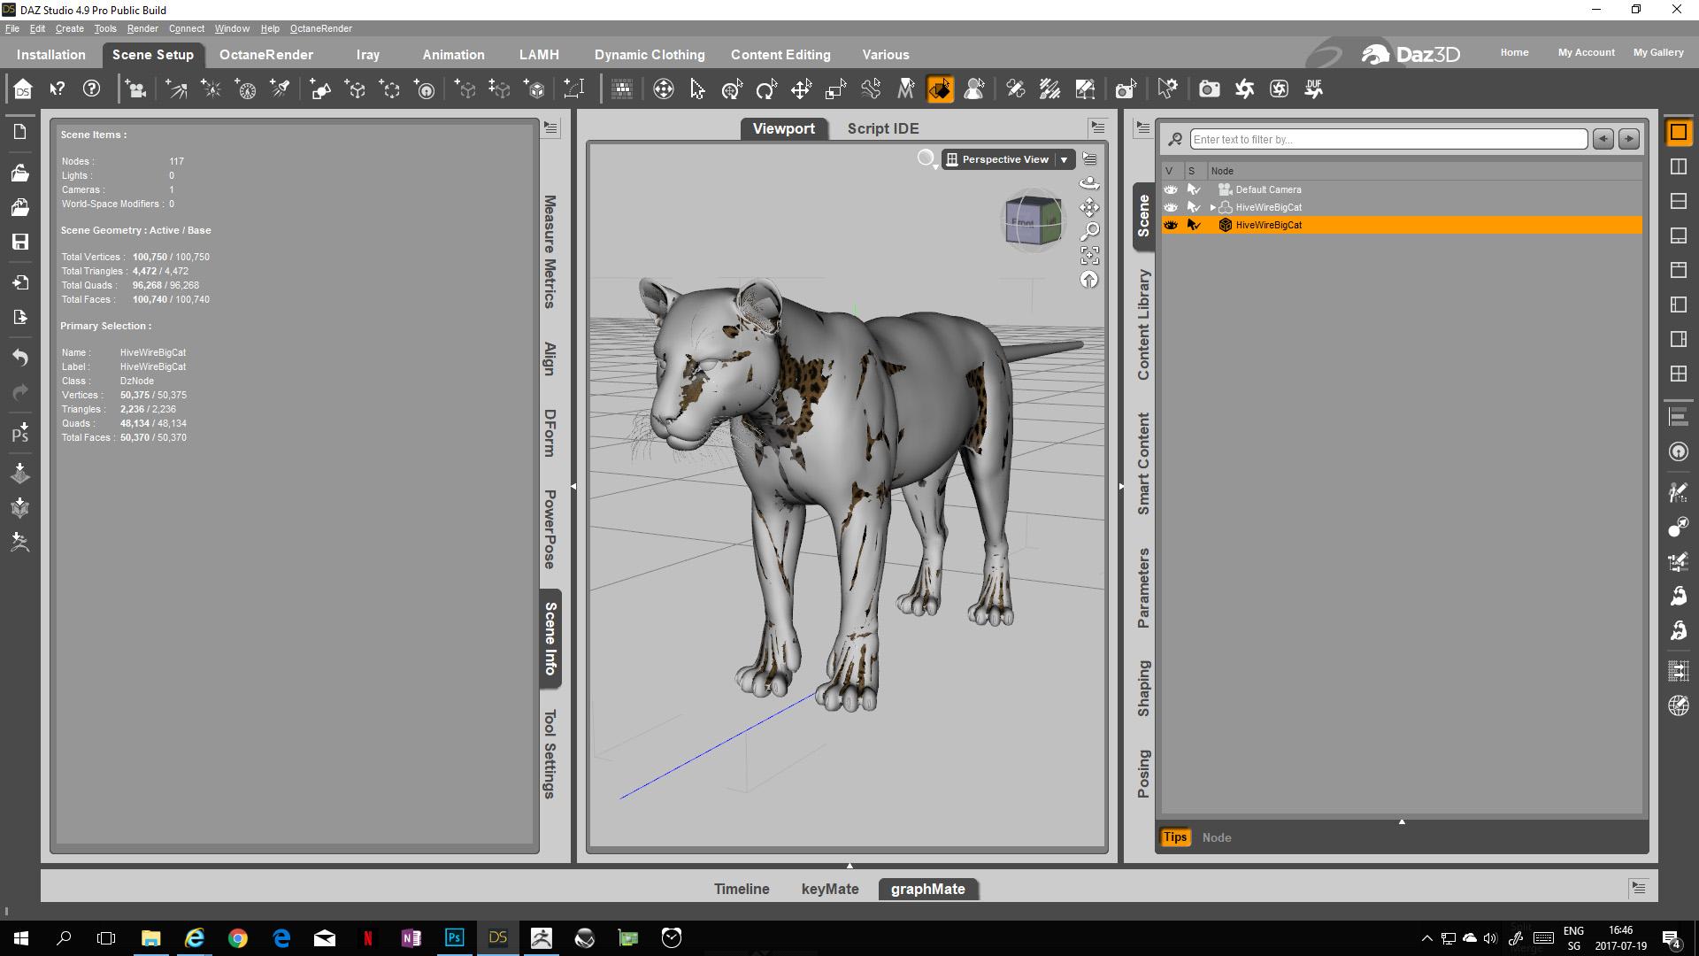The height and width of the screenshot is (956, 1699).
Task: Toggle selectability of the HiveWireBigCat figure
Action: pyautogui.click(x=1193, y=207)
